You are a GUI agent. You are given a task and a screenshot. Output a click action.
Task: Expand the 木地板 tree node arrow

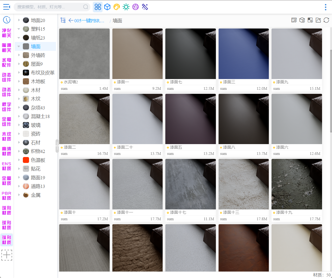(19, 81)
